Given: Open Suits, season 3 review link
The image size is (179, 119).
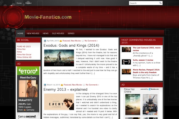Looking at the screenshot, I should (x=143, y=60).
